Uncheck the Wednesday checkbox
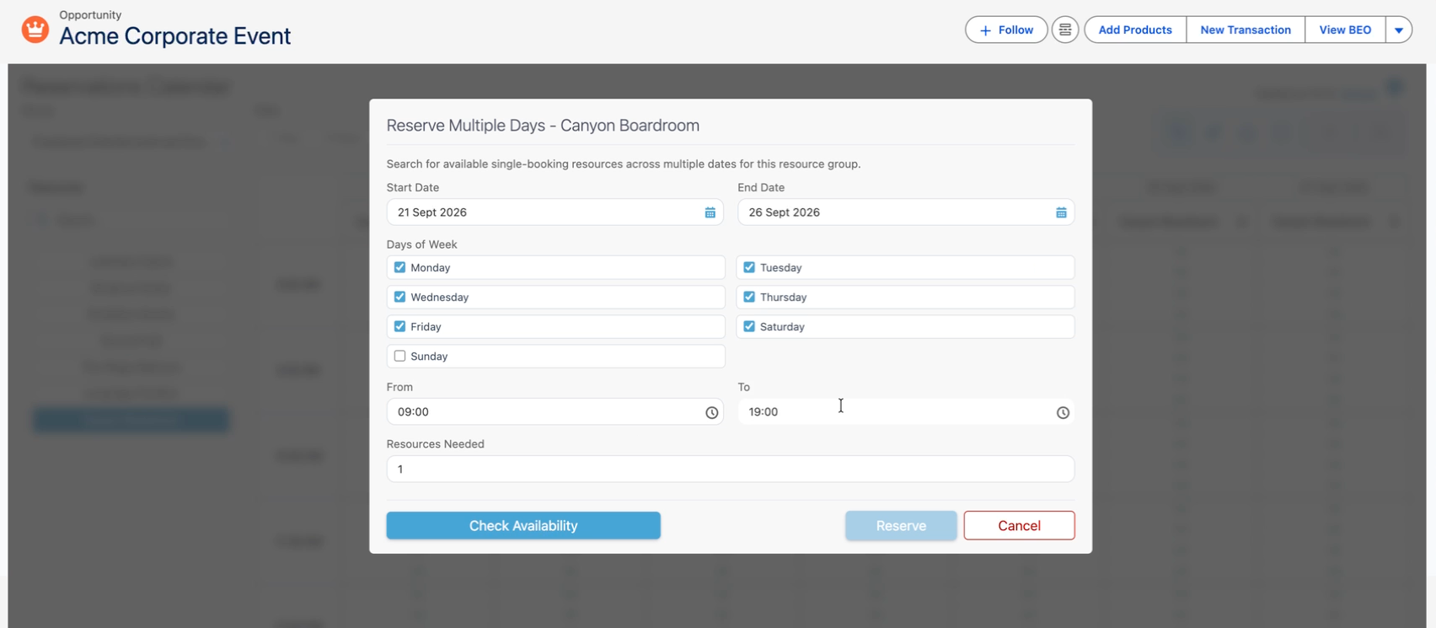1436x628 pixels. coord(400,297)
